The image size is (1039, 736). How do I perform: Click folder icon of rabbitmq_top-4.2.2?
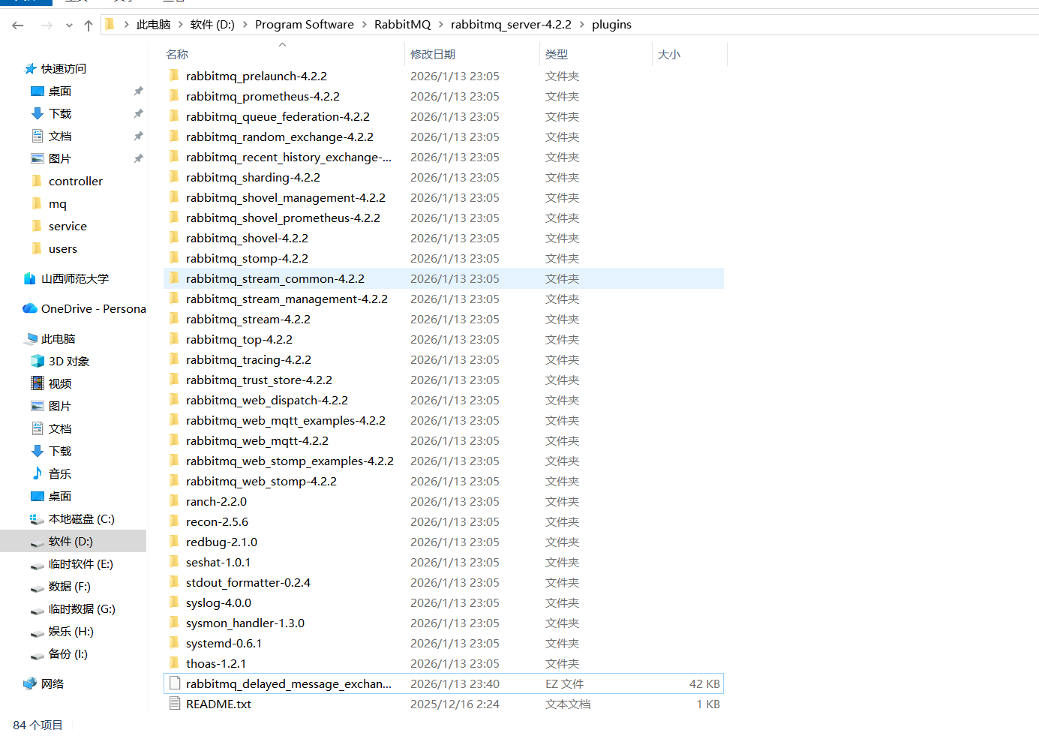(174, 339)
